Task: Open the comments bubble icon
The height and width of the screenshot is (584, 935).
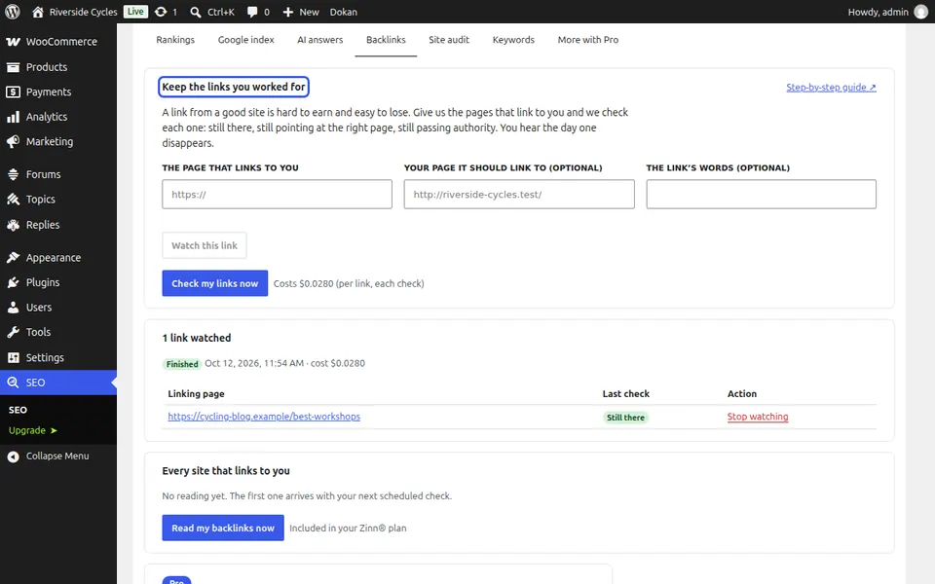Action: [x=252, y=12]
